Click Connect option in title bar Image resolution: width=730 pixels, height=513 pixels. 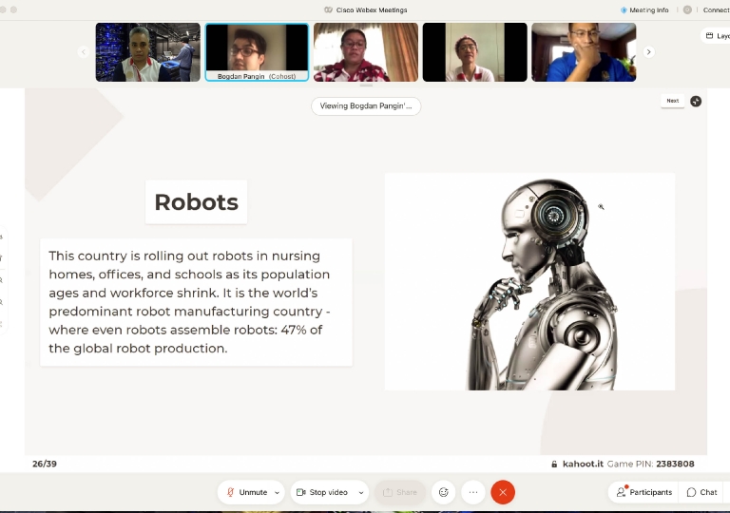716,9
